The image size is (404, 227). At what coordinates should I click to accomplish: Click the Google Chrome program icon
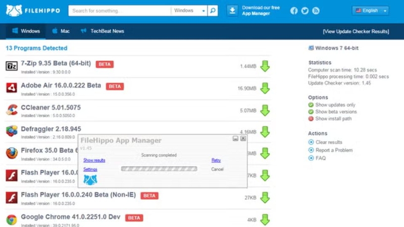pos(12,219)
